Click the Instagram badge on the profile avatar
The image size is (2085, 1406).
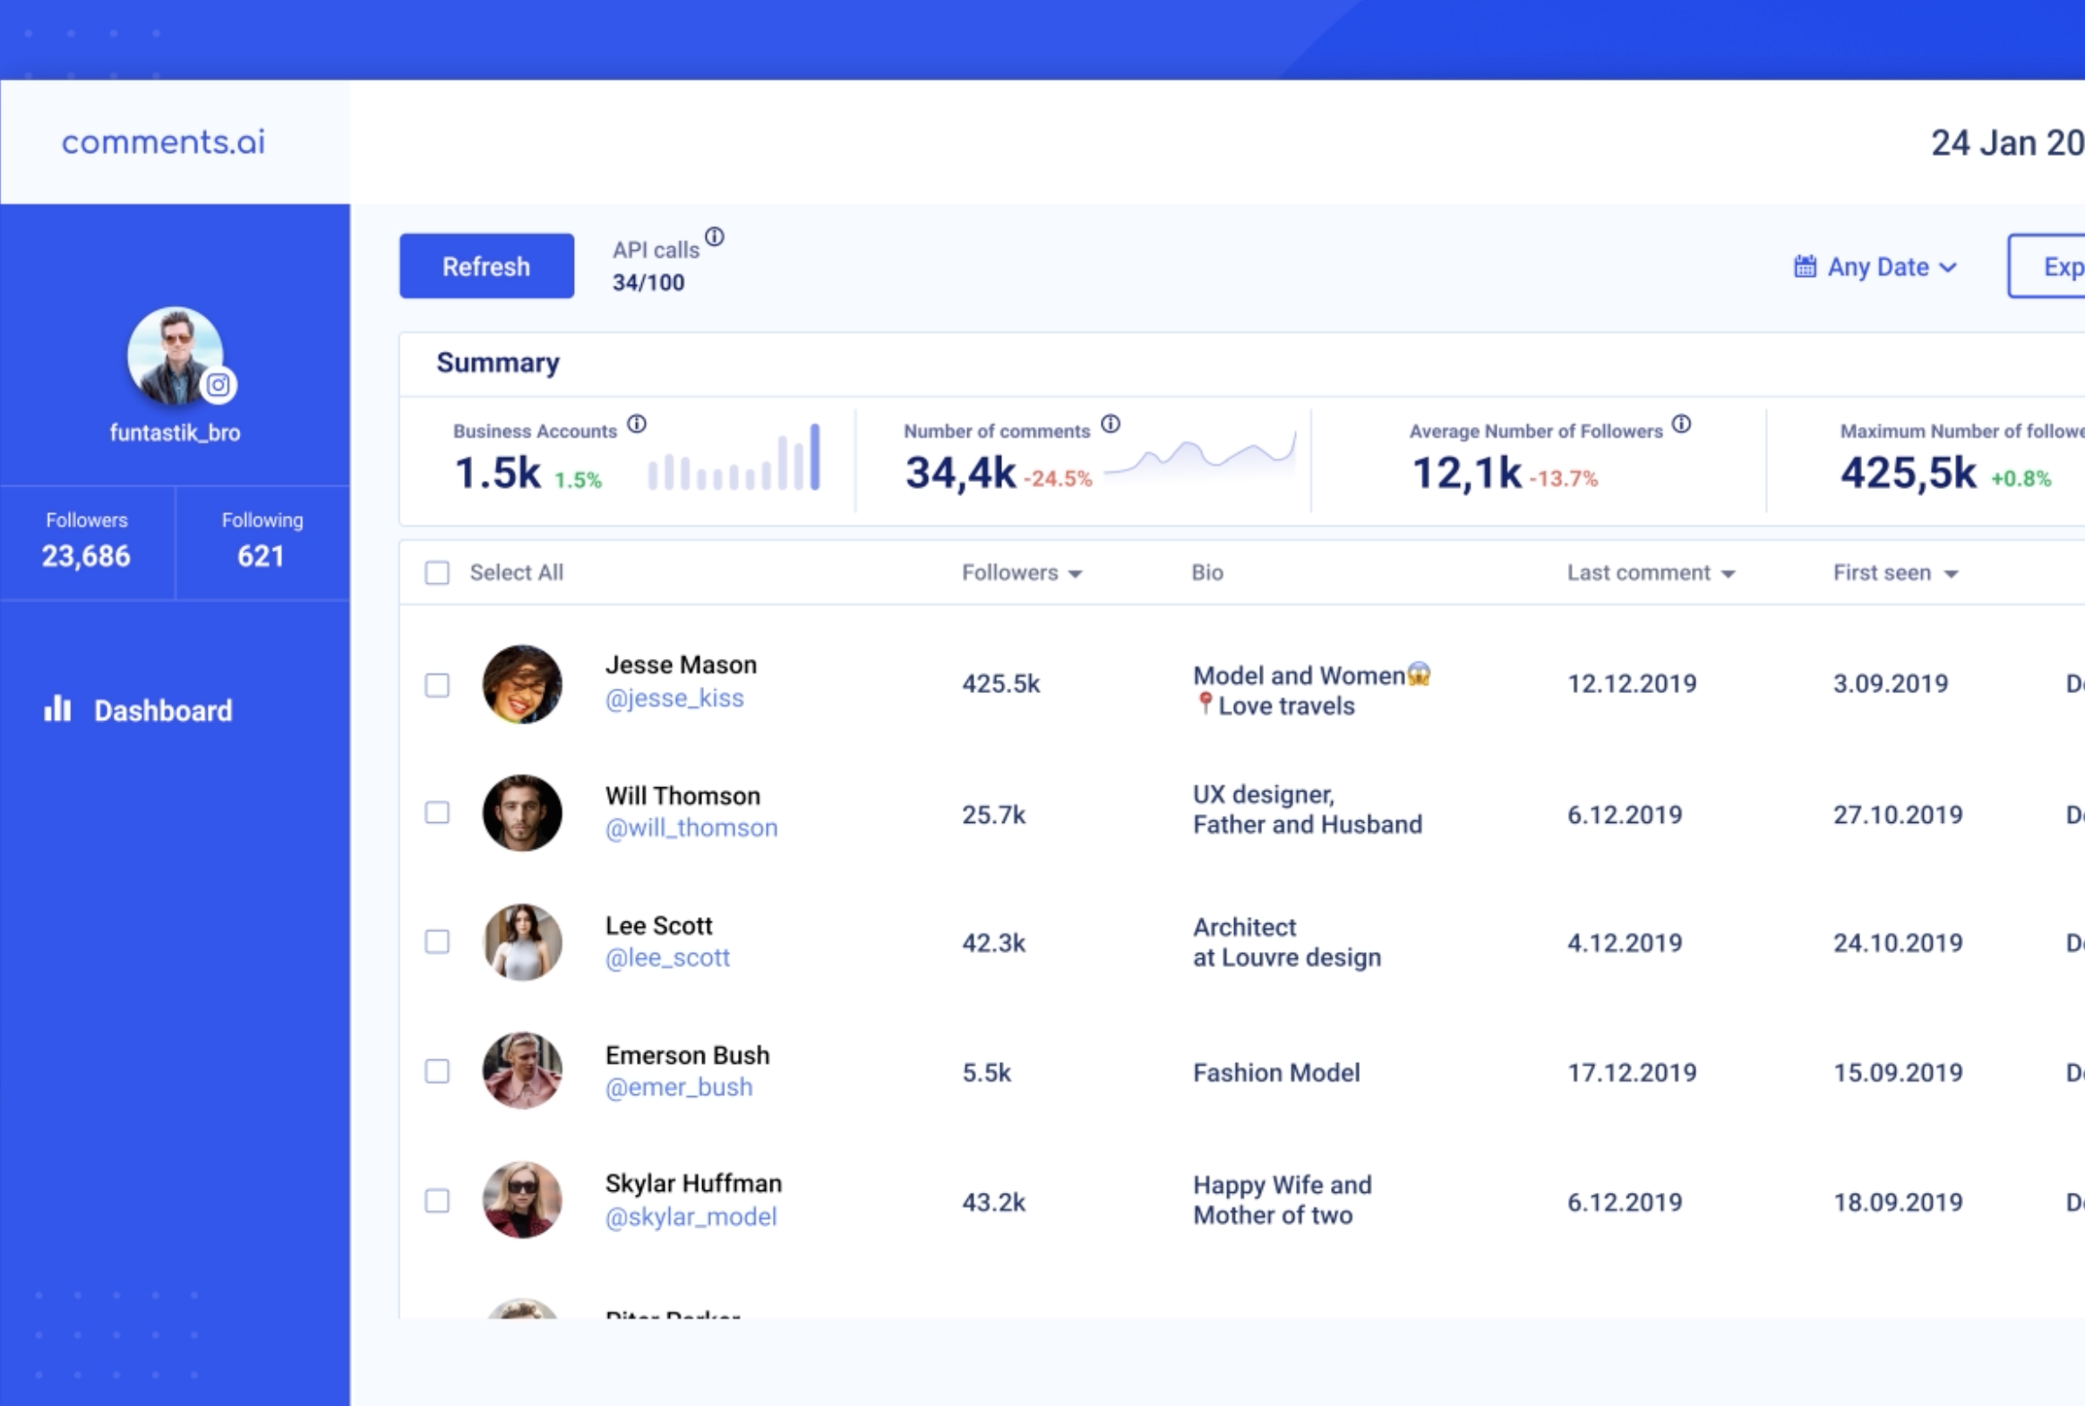[218, 386]
